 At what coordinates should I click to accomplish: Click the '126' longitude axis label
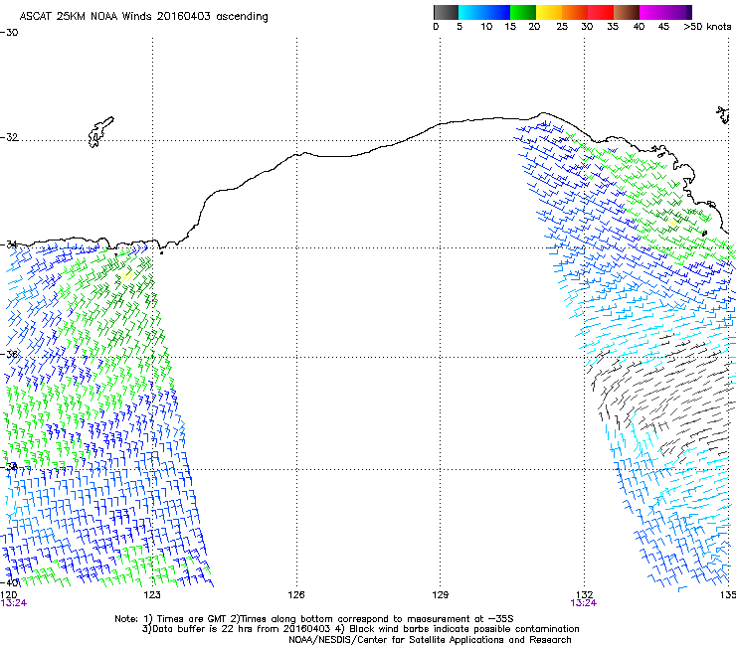tap(296, 595)
